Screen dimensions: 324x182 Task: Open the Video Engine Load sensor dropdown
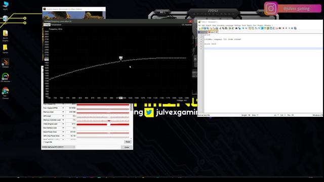pyautogui.click(x=63, y=124)
